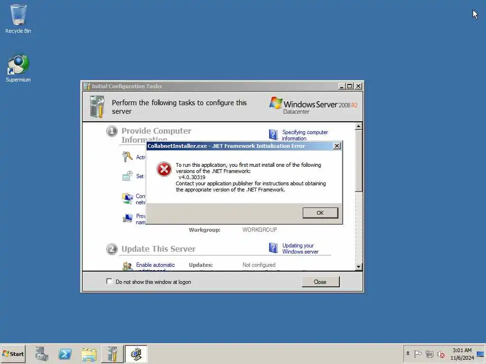Select the Initial Configuration Tasks taskbar button
This screenshot has width=486, height=364.
[112, 354]
